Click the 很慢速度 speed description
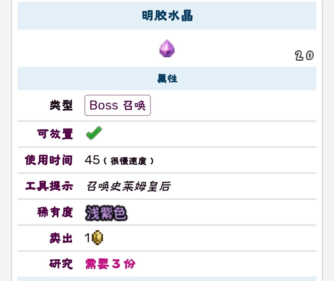Image resolution: width=334 pixels, height=281 pixels. [128, 161]
